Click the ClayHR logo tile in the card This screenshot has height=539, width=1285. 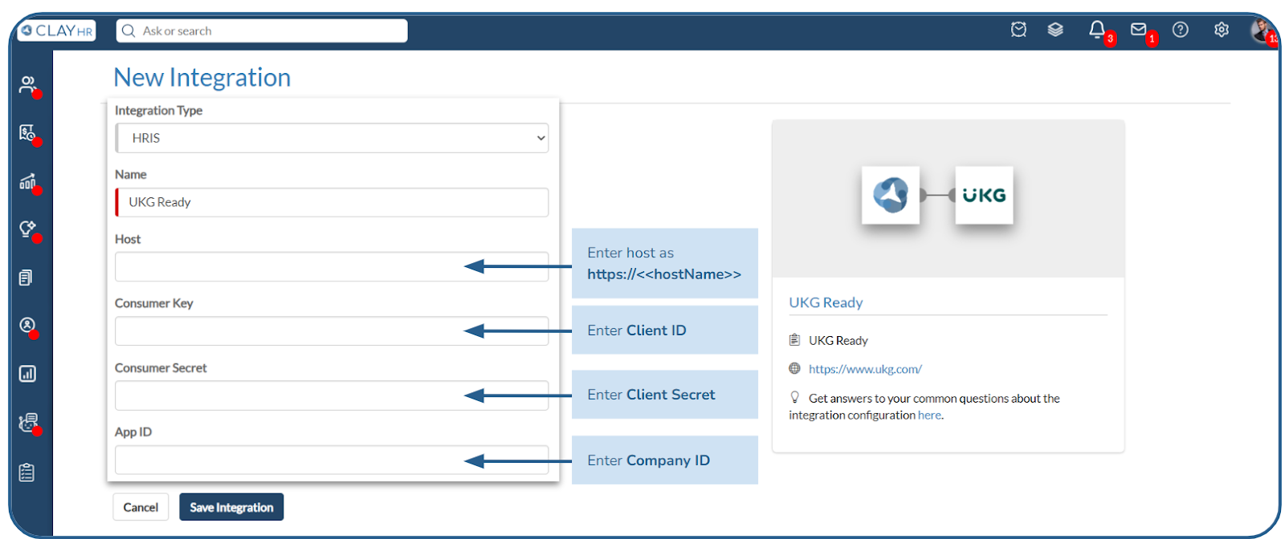tap(891, 195)
